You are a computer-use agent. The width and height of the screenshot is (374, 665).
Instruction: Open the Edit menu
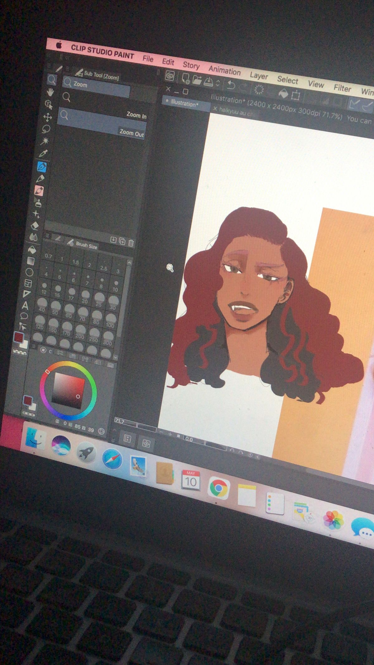(x=168, y=62)
